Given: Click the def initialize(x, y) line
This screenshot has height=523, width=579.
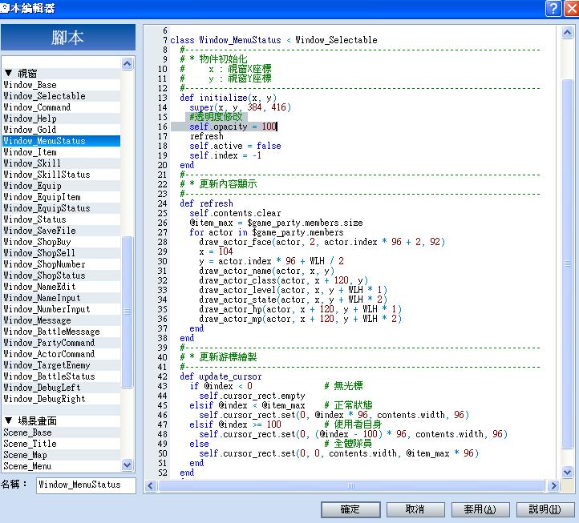Looking at the screenshot, I should [228, 98].
